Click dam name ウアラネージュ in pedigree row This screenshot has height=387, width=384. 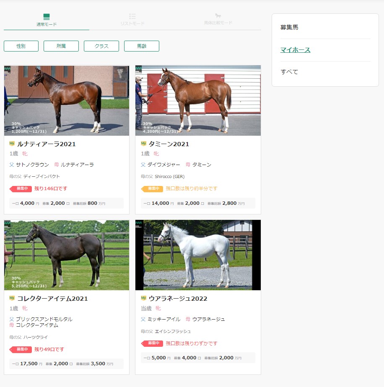click(208, 319)
